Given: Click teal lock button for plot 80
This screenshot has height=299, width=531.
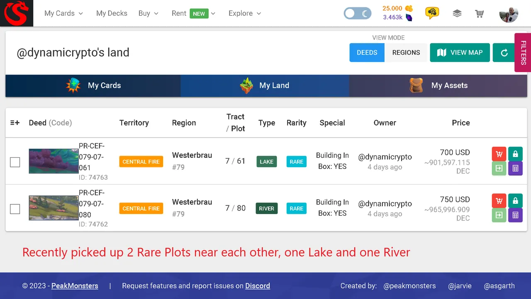Looking at the screenshot, I should coord(515,201).
